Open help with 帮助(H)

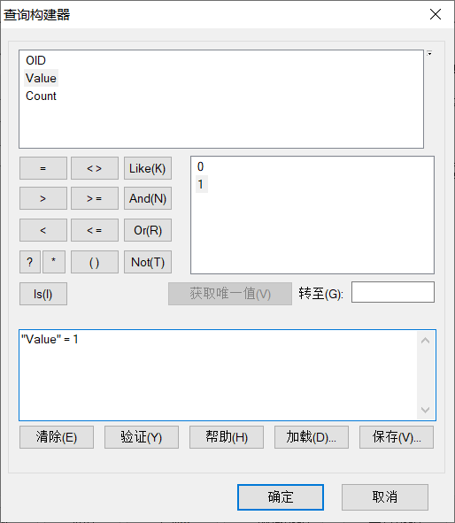pos(227,437)
